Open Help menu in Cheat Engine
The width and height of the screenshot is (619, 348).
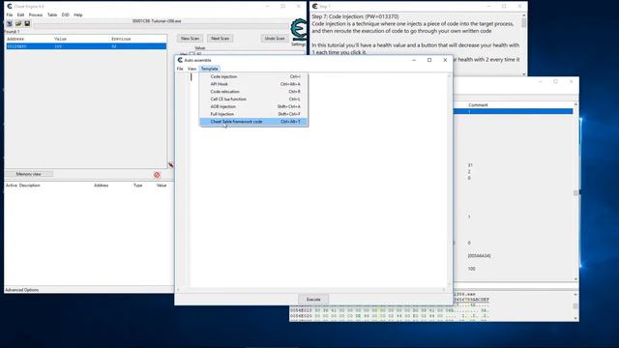pos(78,14)
